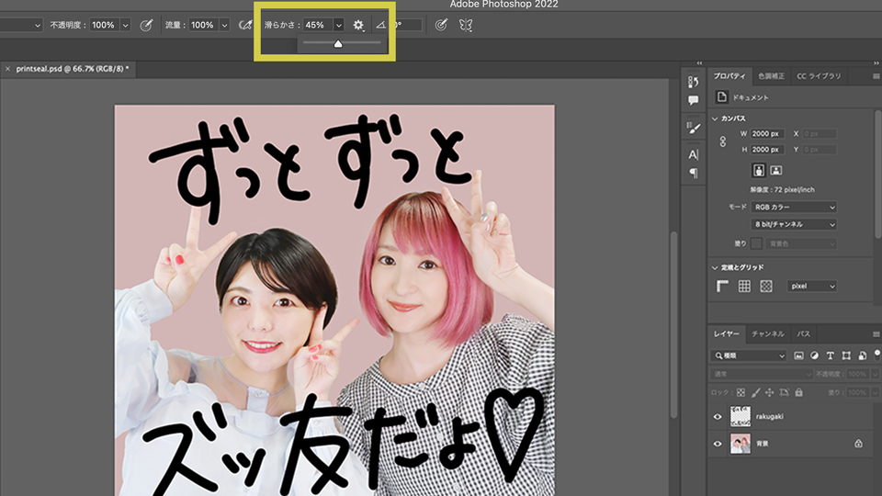This screenshot has width=882, height=496.
Task: Open ruler units pixel dropdown
Action: 811,287
